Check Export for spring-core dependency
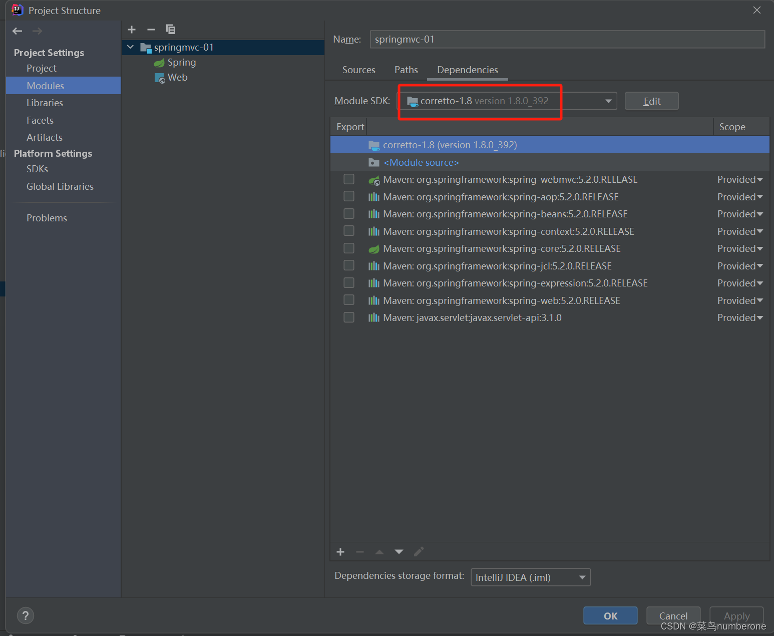This screenshot has height=636, width=774. (x=349, y=248)
